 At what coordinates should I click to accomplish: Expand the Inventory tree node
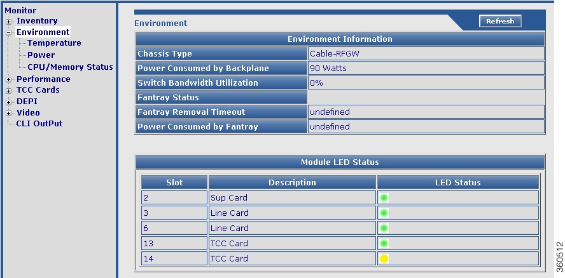(x=9, y=22)
